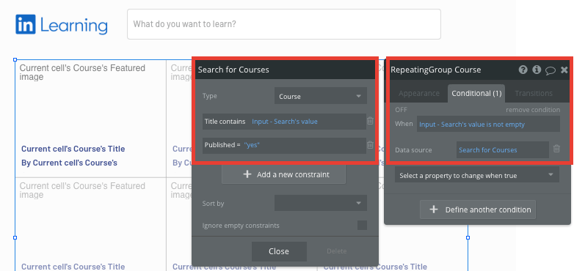Close the Search for Courses popup
This screenshot has width=574, height=271.
click(279, 251)
